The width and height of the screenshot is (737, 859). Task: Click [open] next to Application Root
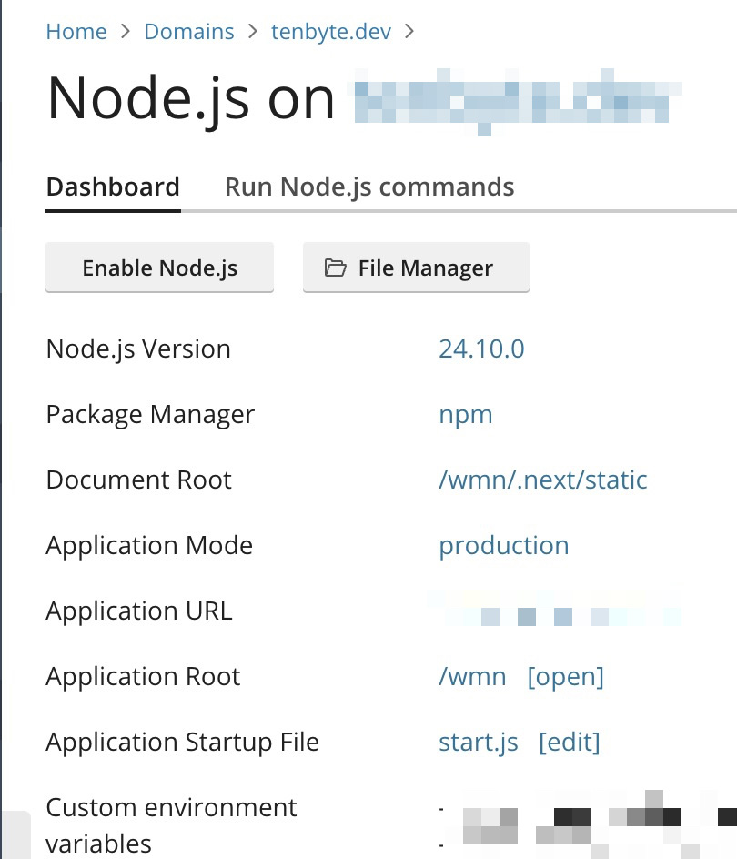click(565, 677)
